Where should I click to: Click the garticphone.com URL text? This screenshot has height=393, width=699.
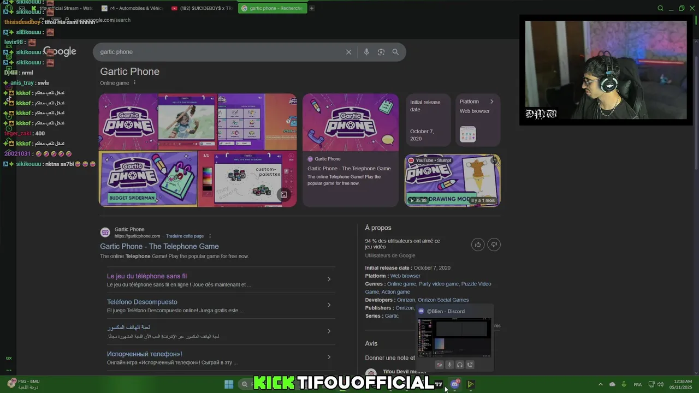[x=137, y=236]
